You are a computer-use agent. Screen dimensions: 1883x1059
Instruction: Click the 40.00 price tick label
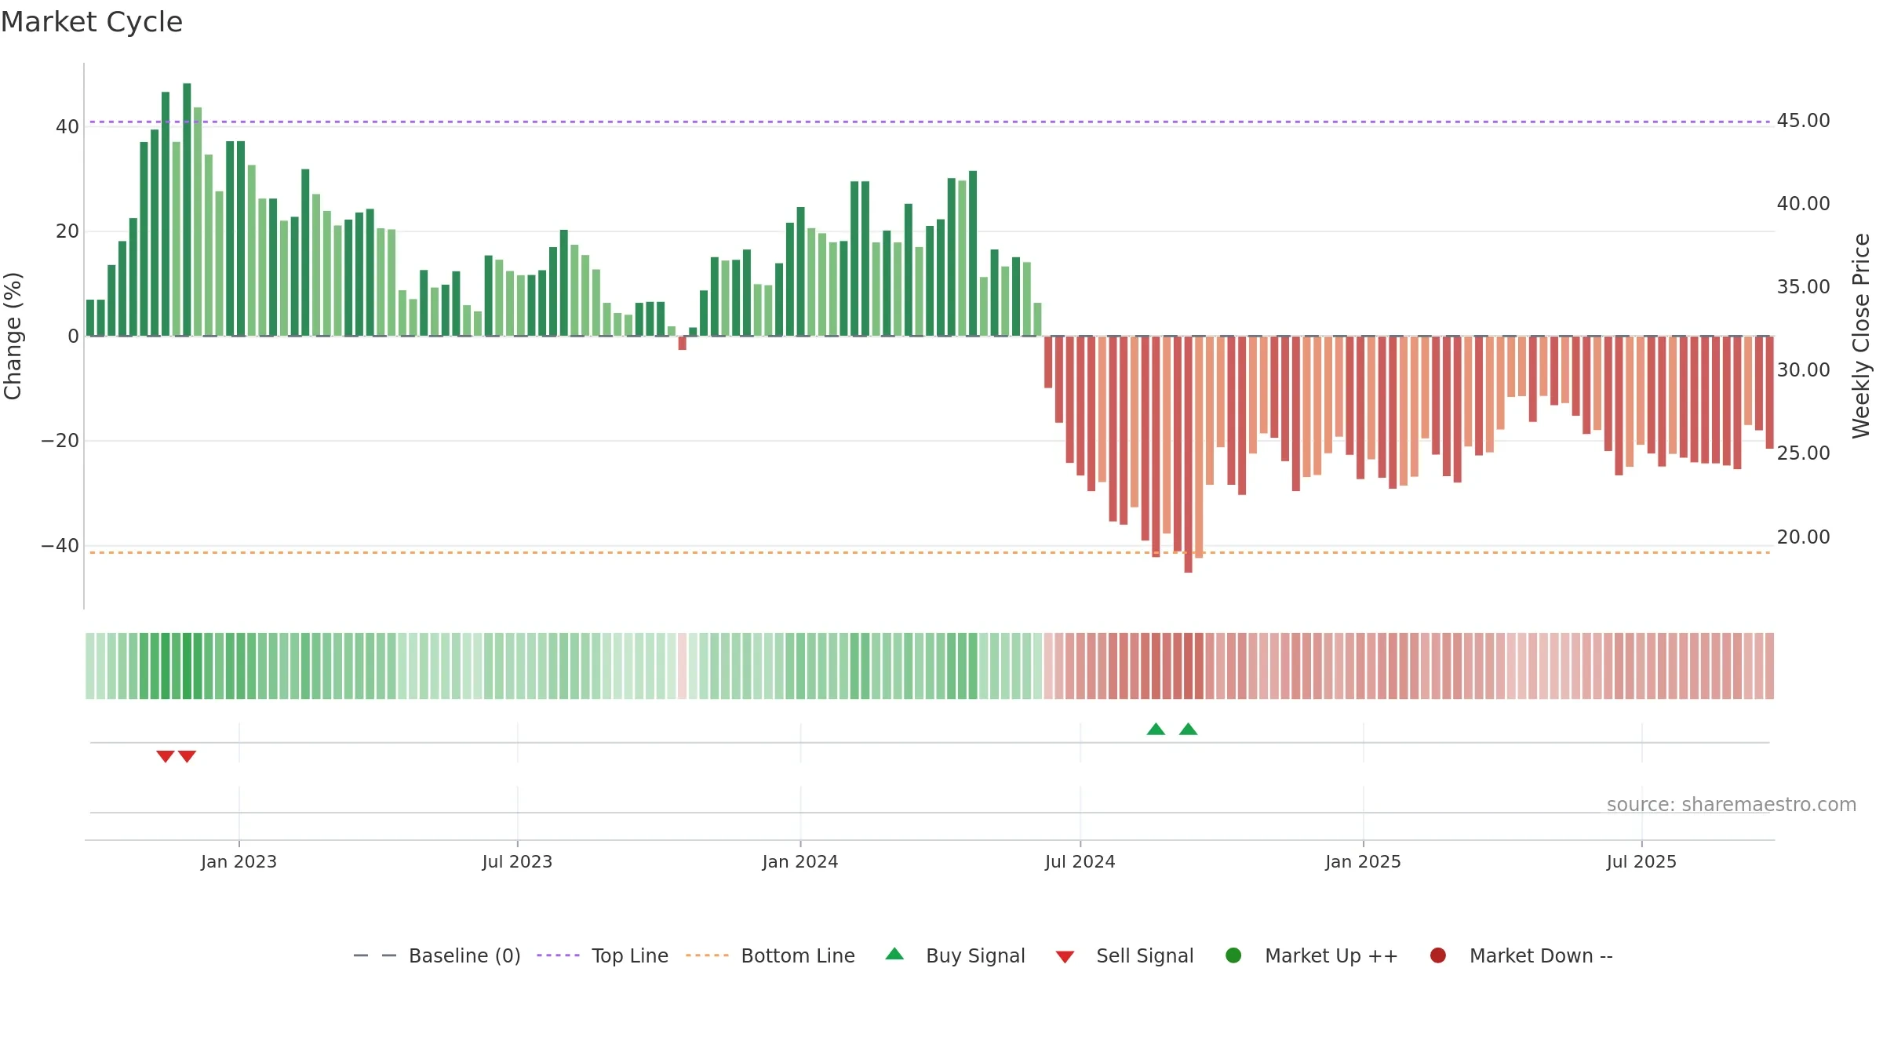(1803, 204)
